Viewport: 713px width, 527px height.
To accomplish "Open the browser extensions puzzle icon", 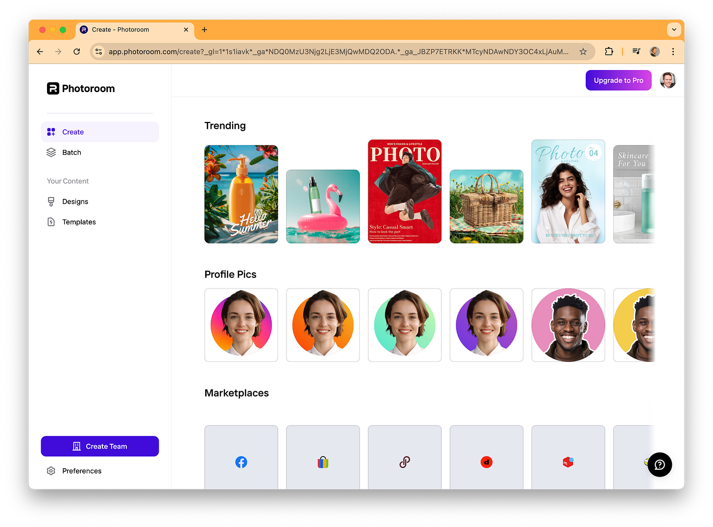I will 609,51.
